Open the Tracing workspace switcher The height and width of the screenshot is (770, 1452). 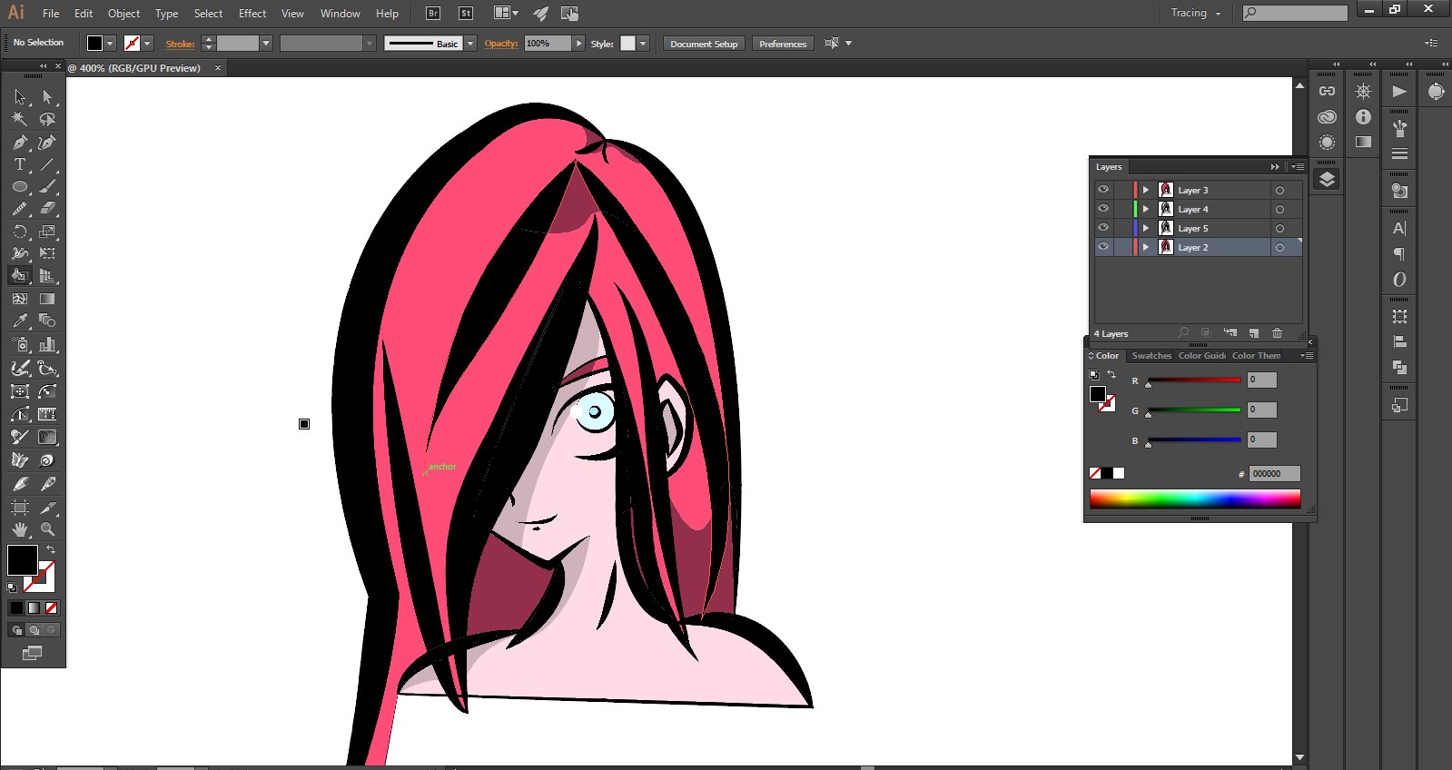(x=1195, y=13)
